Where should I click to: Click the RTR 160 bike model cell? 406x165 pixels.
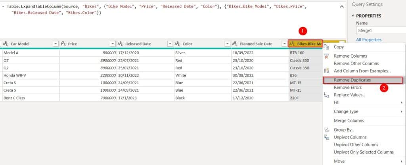[x=306, y=53]
